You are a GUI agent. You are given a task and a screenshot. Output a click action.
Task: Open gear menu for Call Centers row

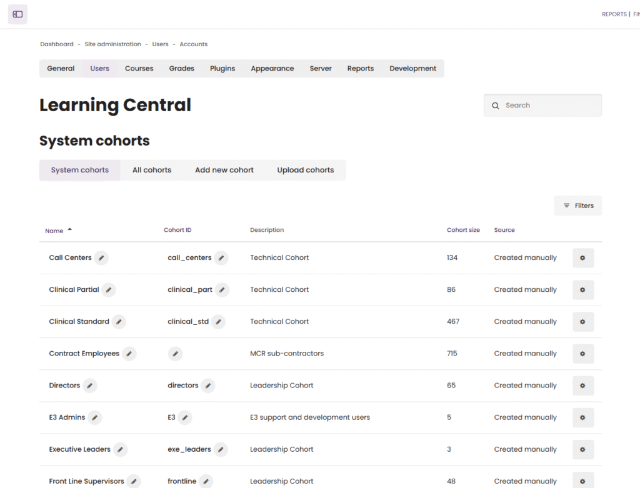582,258
